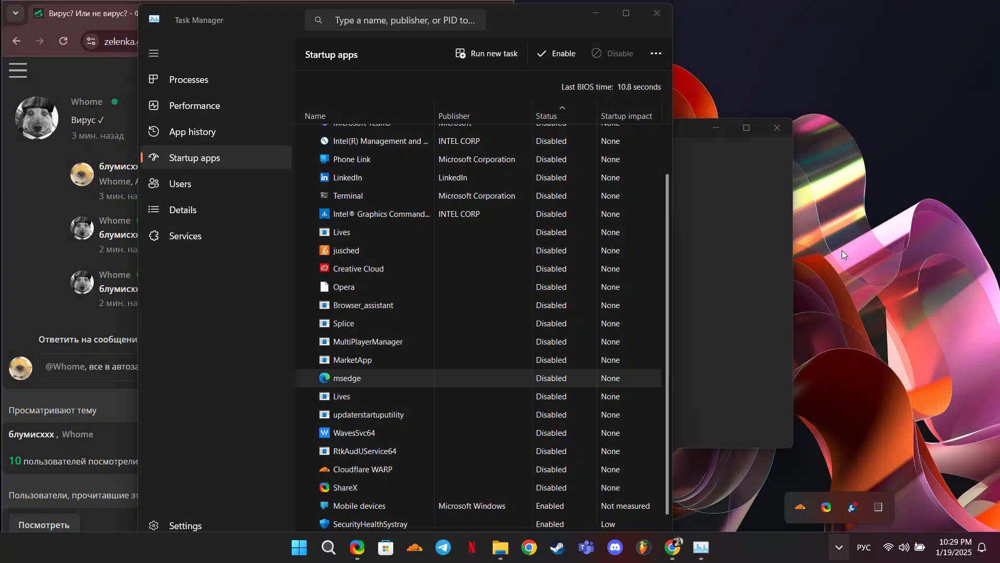Select the Splice row
Viewport: 1000px width, 563px height.
click(479, 323)
